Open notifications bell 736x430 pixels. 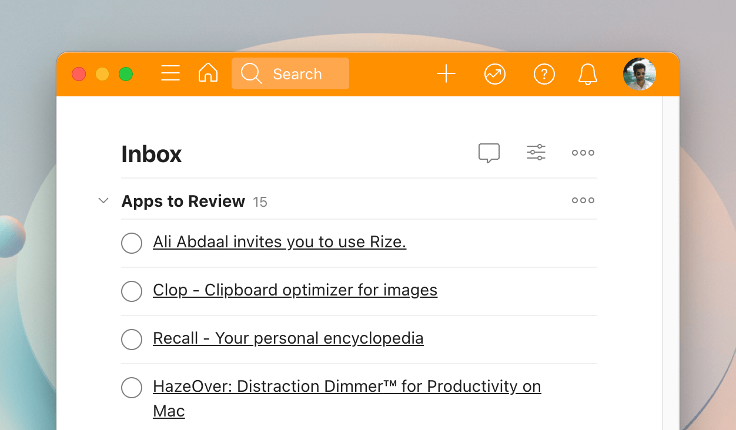(588, 74)
